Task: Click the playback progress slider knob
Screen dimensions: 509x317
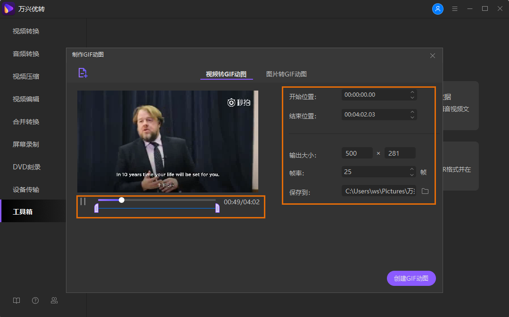Action: (122, 200)
